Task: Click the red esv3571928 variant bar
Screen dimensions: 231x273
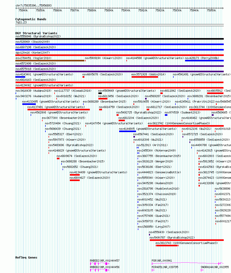Action: [x=145, y=77]
